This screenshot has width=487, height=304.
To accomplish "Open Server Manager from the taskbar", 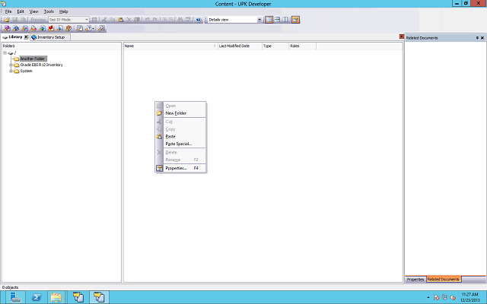I will tap(15, 297).
